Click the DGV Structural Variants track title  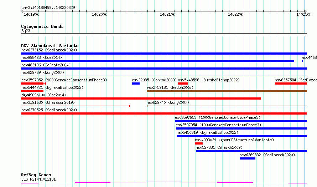coord(50,46)
